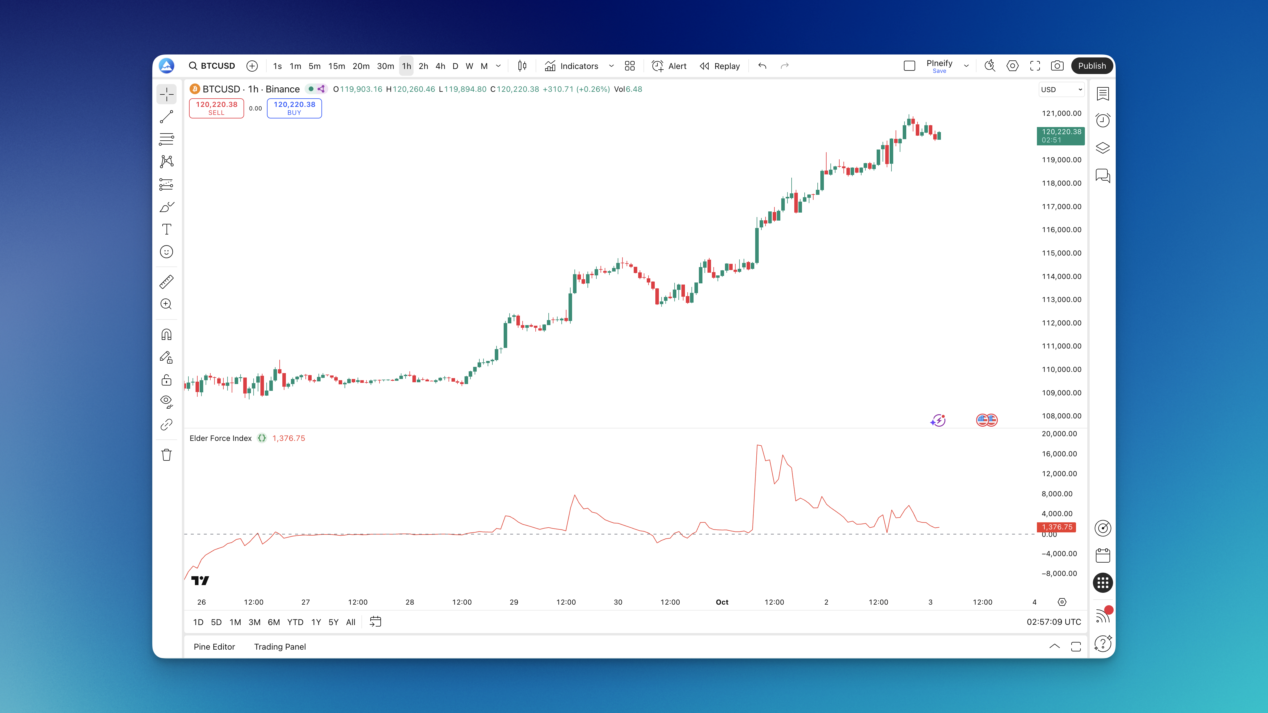Image resolution: width=1268 pixels, height=713 pixels.
Task: Select the trend line drawing tool
Action: pos(166,117)
